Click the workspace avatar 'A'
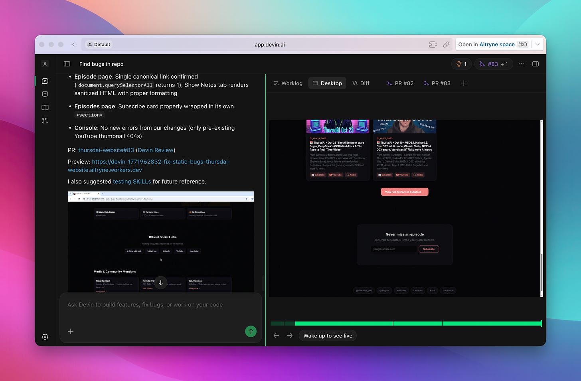The width and height of the screenshot is (581, 381). pos(45,64)
